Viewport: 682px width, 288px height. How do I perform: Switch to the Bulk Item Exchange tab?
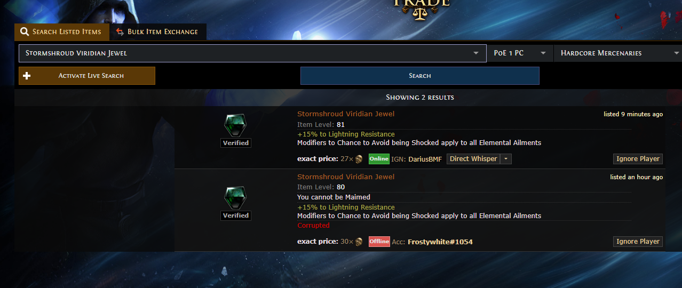pos(158,31)
